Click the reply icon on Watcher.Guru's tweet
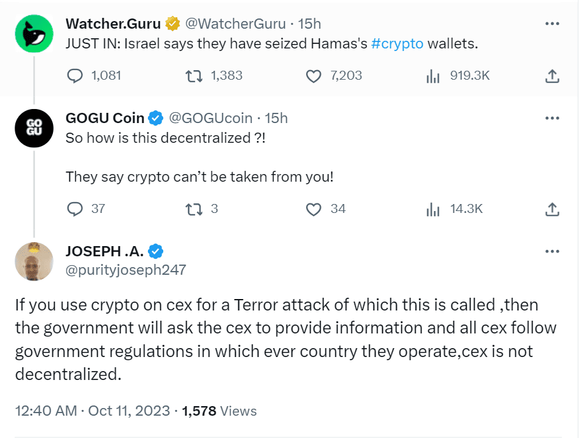 (75, 75)
